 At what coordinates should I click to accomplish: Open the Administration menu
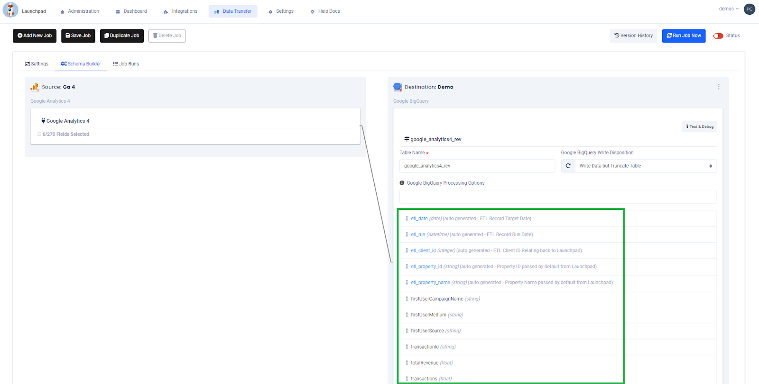[x=80, y=11]
